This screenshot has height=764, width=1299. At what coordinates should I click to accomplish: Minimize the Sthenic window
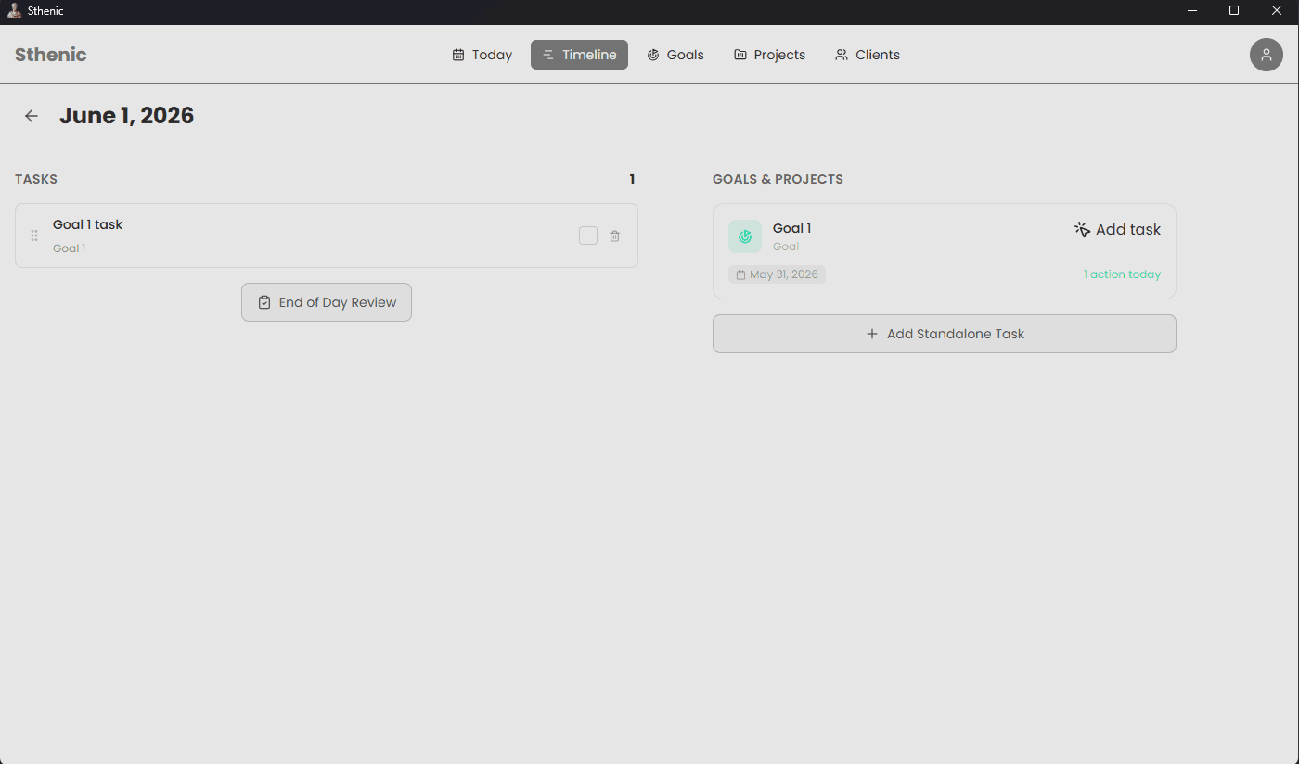point(1191,10)
